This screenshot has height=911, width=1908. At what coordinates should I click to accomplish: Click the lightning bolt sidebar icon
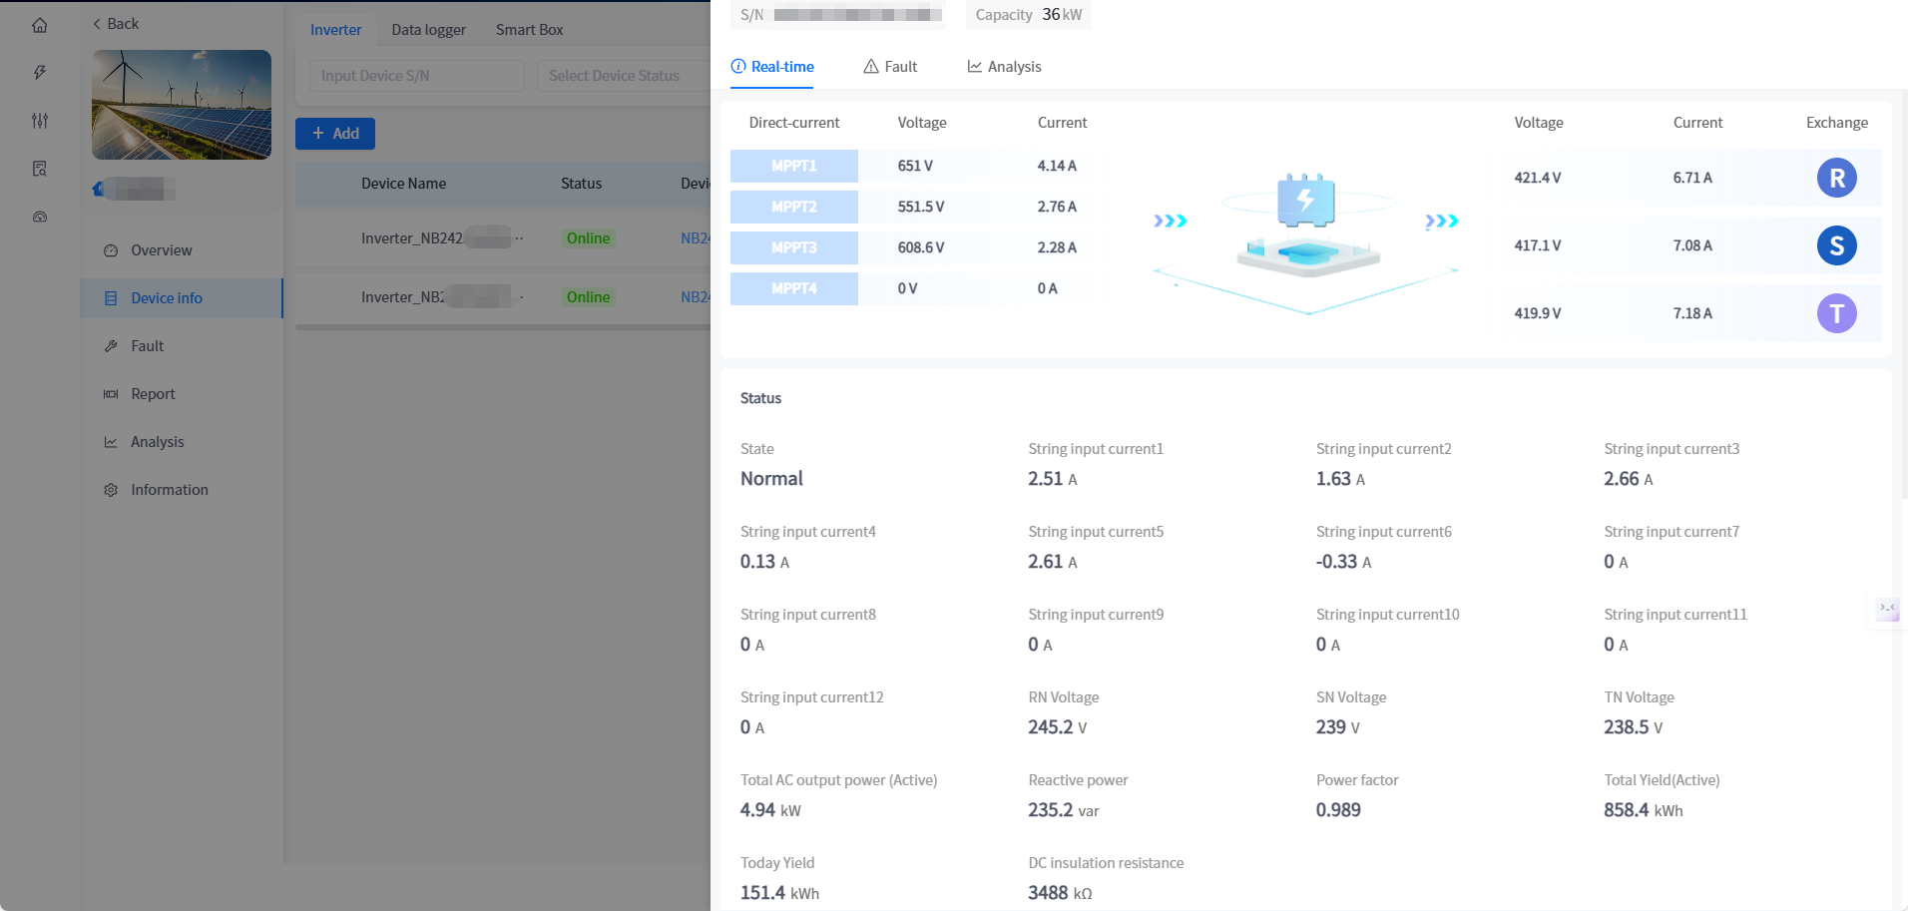click(x=40, y=73)
